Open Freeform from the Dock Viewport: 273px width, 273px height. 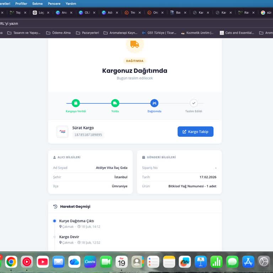185,262
